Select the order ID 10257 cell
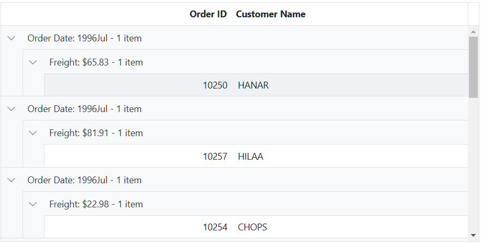 (x=215, y=157)
